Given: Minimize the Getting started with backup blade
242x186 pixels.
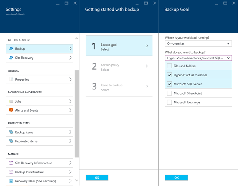Looking at the screenshot, I should coord(137,4).
